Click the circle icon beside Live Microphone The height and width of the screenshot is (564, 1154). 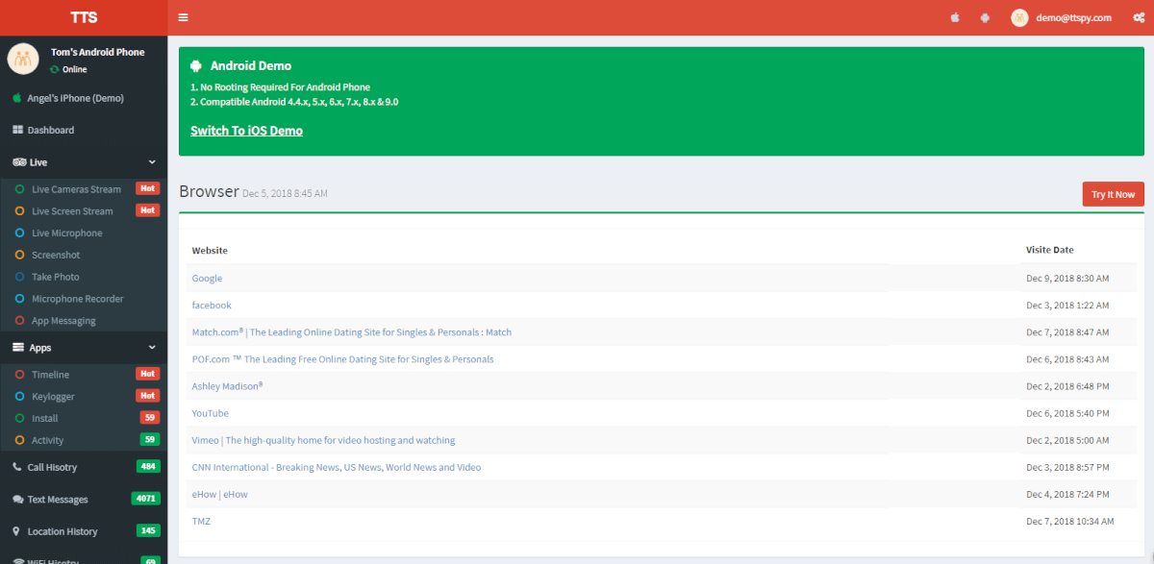pyautogui.click(x=20, y=233)
